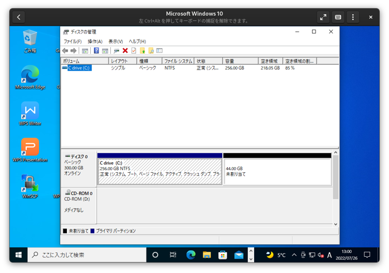This screenshot has height=273, width=389.
Task: Click the taskbar search box
Action: 87,255
